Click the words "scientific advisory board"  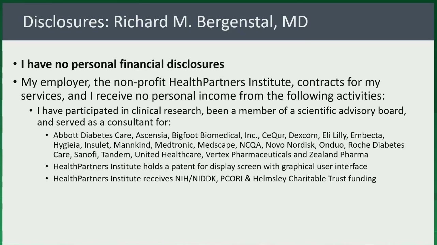(x=351, y=111)
